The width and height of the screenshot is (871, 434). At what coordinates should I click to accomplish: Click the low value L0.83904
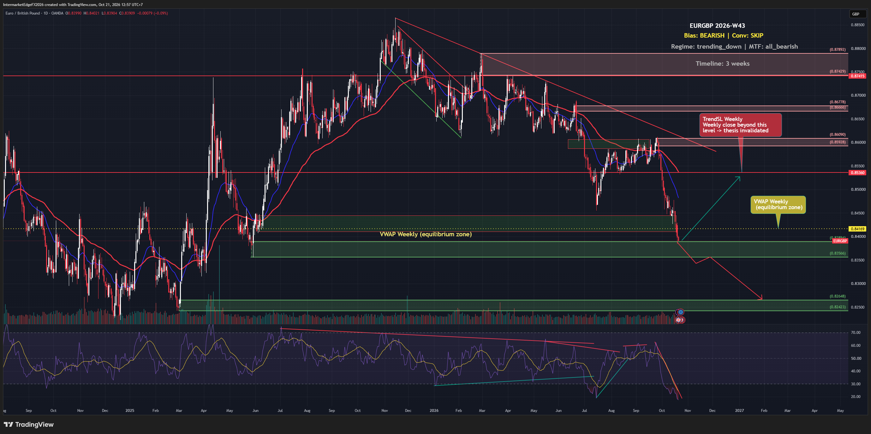pyautogui.click(x=109, y=13)
